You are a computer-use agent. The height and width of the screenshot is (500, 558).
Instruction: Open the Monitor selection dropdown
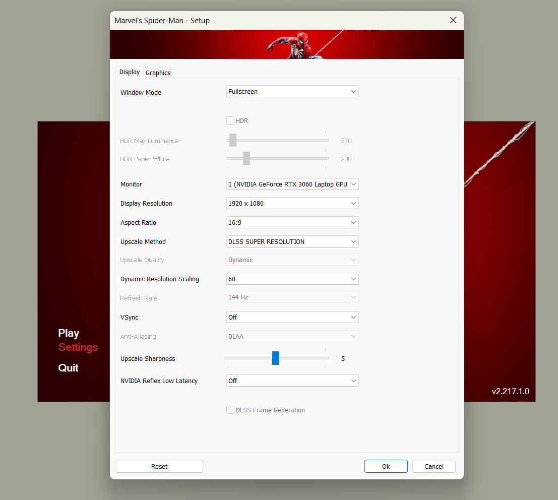292,184
